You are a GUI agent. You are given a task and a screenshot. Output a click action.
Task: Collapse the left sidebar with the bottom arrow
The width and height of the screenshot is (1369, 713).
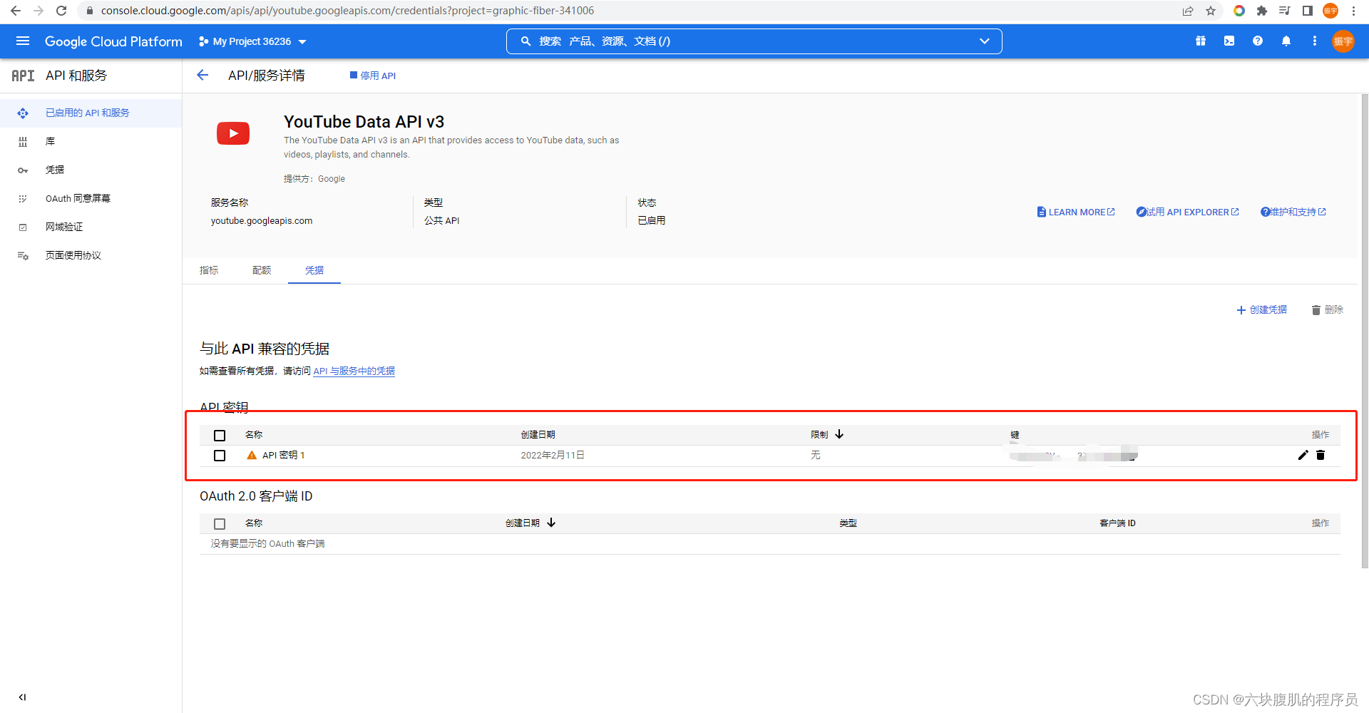[23, 697]
